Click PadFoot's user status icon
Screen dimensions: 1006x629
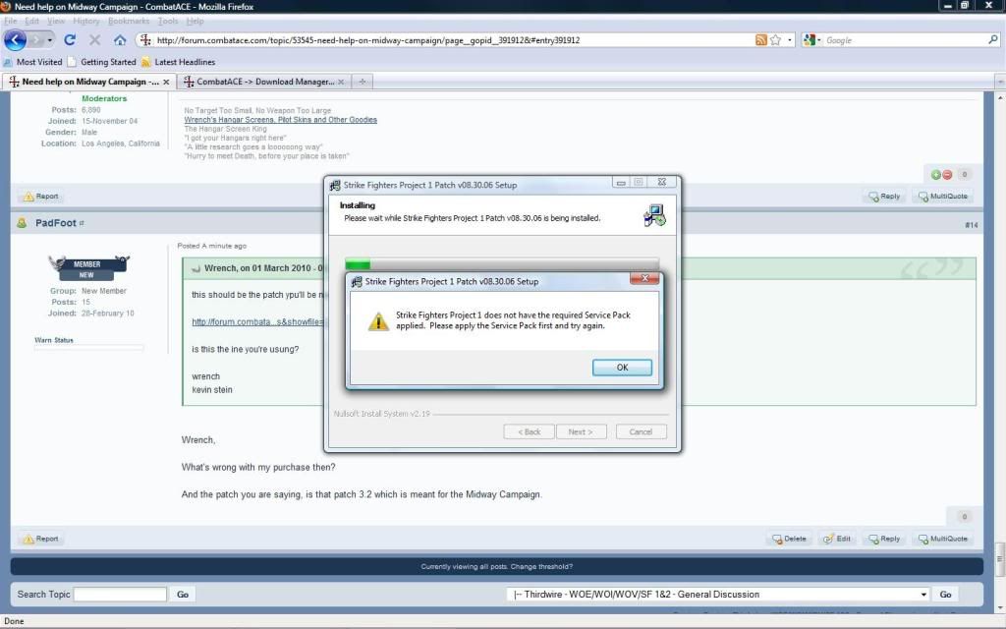[x=22, y=223]
